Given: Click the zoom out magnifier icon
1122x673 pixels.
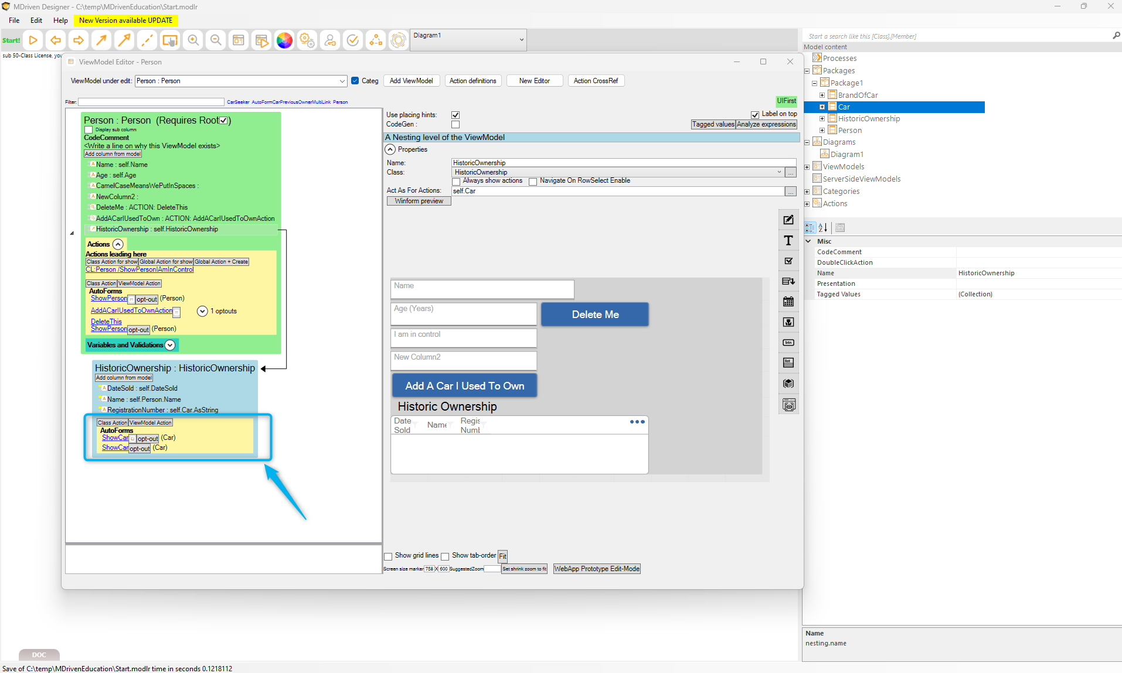Looking at the screenshot, I should point(216,40).
